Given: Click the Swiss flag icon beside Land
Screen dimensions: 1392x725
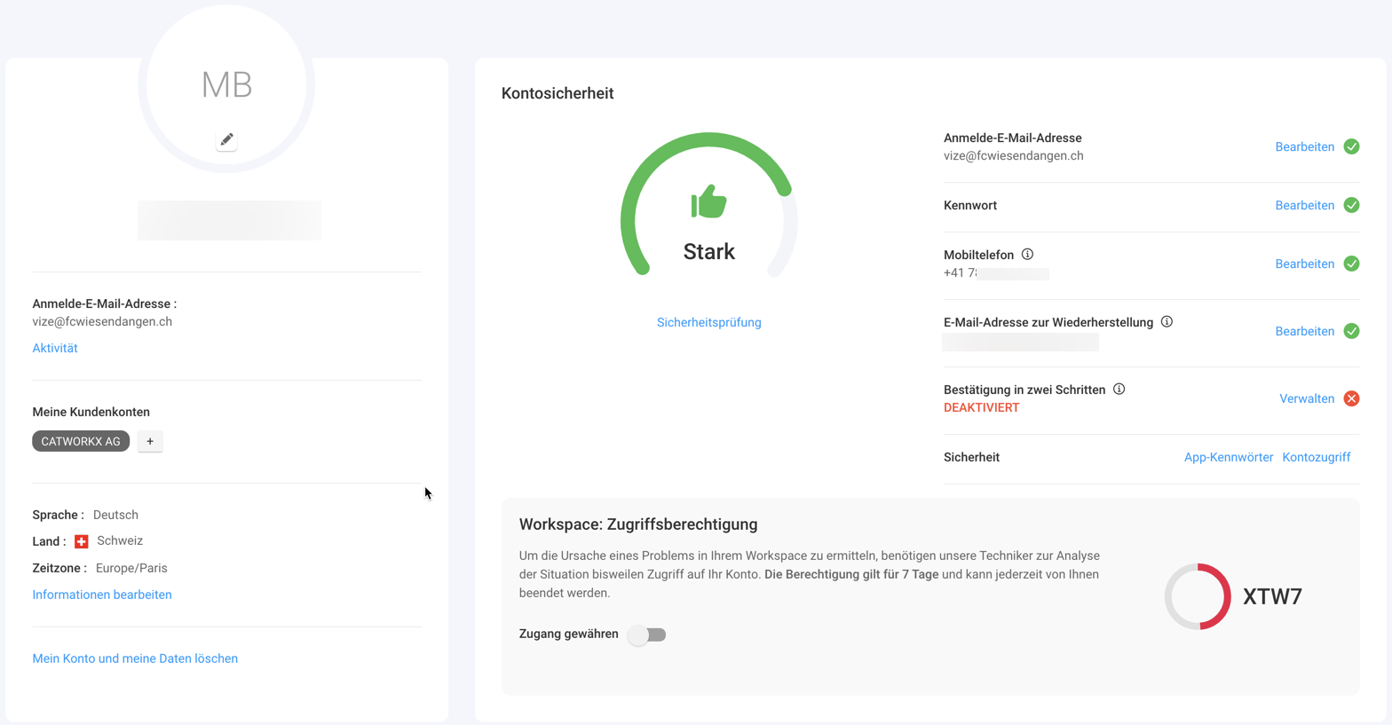Looking at the screenshot, I should coord(82,541).
